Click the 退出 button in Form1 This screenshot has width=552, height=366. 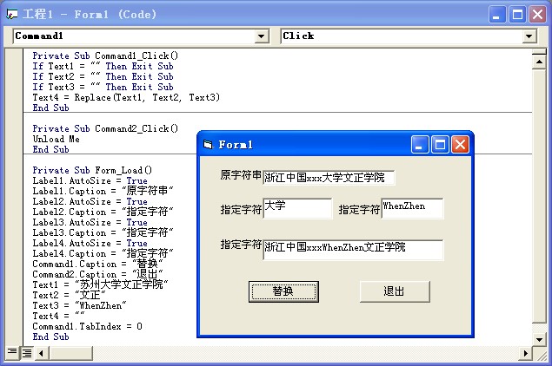pos(395,291)
